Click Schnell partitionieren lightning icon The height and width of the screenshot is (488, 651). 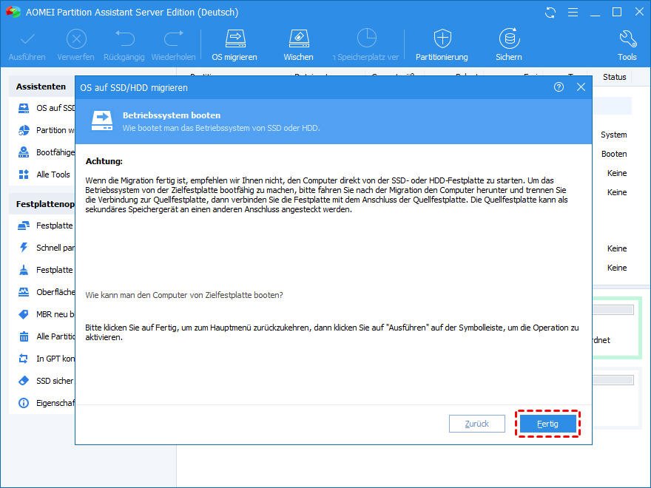(24, 248)
